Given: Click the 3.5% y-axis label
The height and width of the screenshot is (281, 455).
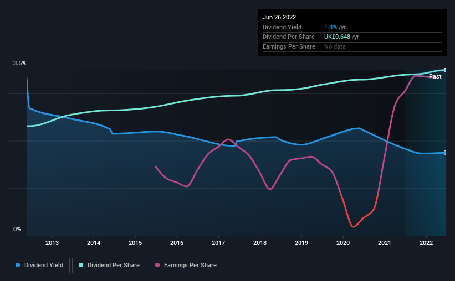Looking at the screenshot, I should [20, 64].
